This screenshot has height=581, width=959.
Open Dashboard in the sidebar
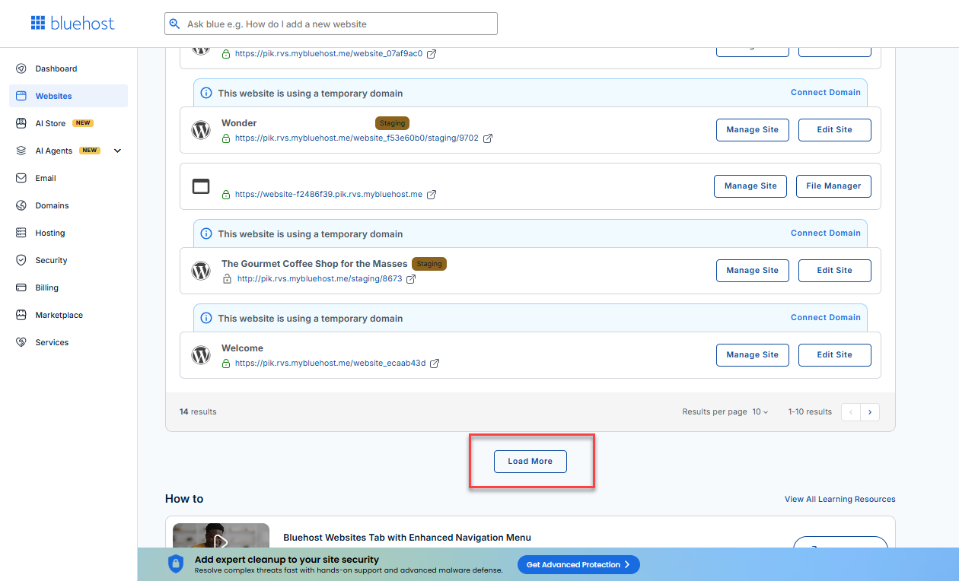[x=68, y=68]
